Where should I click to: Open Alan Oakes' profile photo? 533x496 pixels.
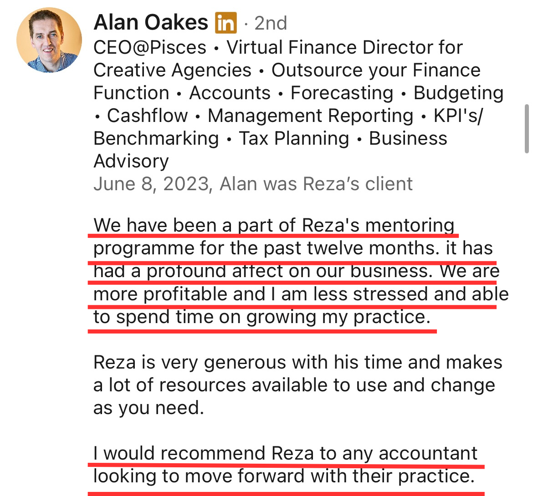(49, 40)
